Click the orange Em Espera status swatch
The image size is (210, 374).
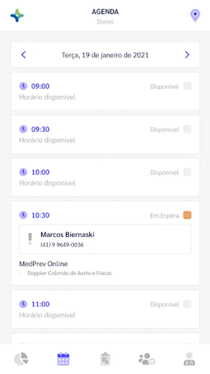[187, 215]
